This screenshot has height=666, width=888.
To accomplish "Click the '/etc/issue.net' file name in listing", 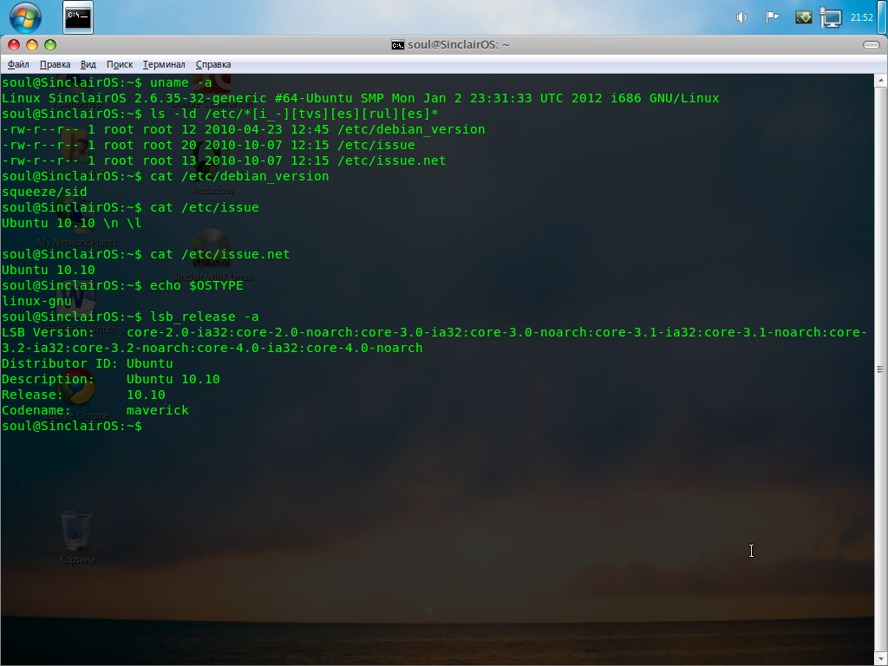I will pyautogui.click(x=391, y=160).
